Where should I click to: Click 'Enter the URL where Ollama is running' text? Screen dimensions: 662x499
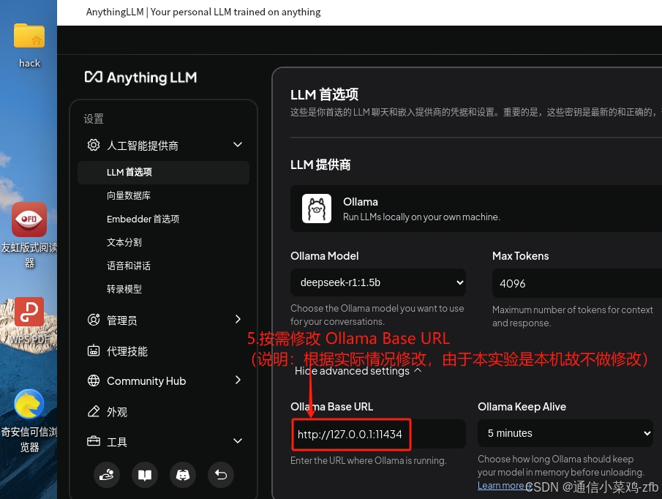pos(368,460)
